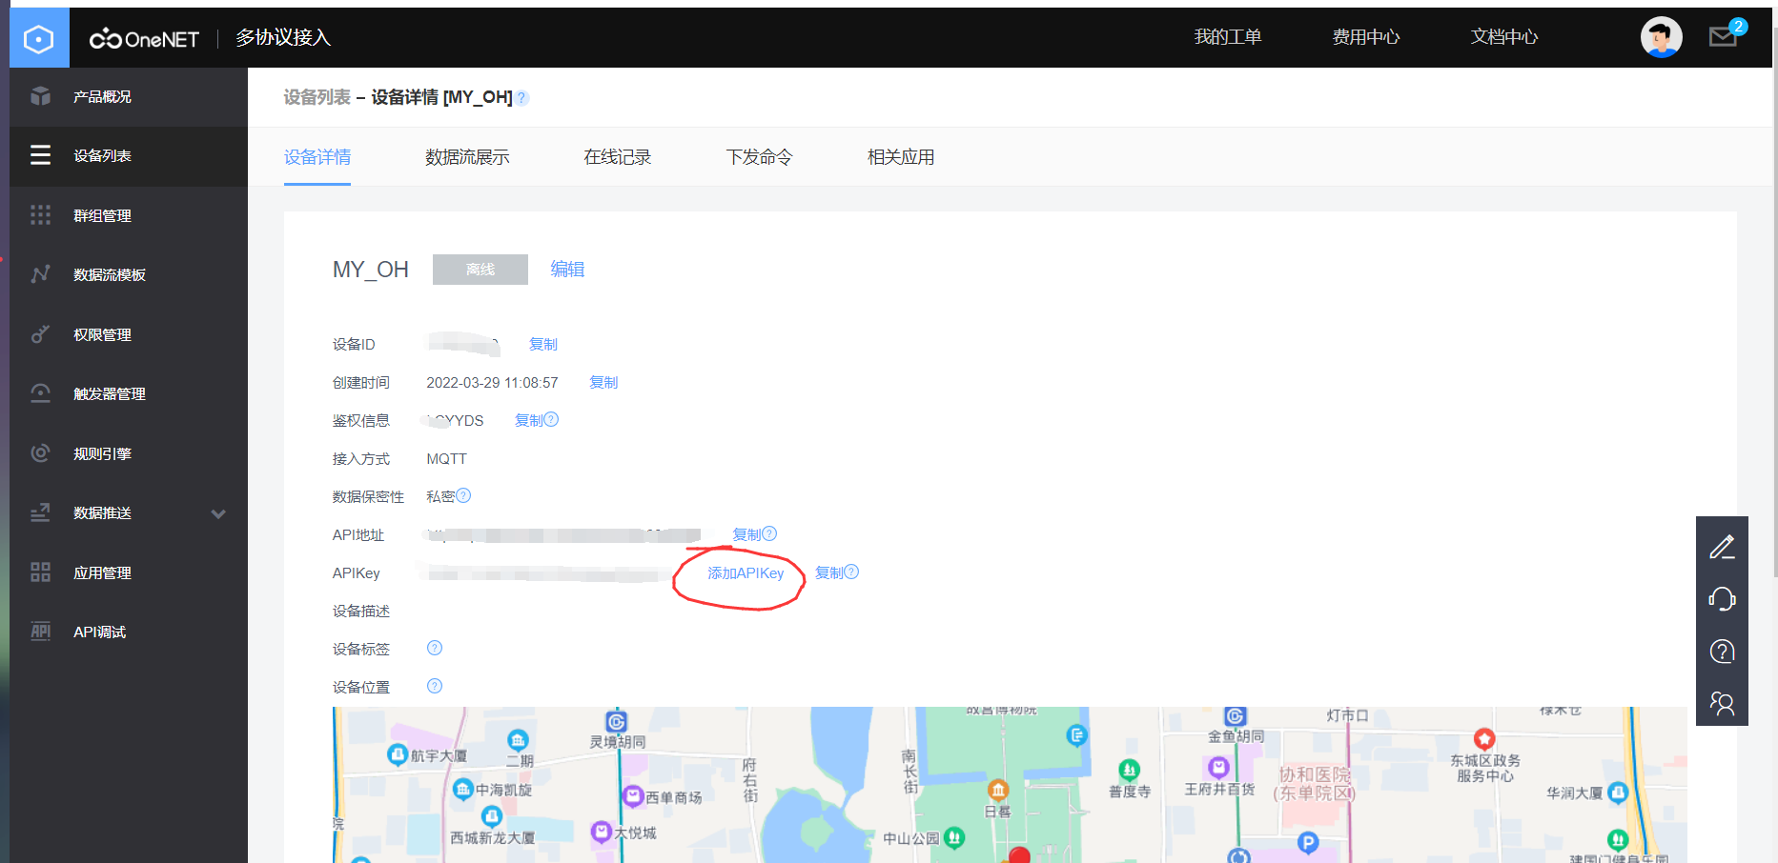This screenshot has width=1778, height=863.
Task: Open the API调试 sidebar item
Action: point(103,631)
